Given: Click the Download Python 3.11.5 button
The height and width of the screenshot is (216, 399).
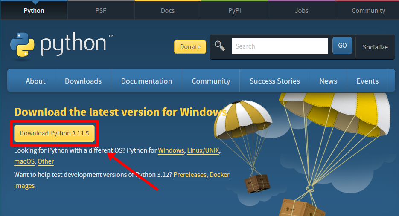Looking at the screenshot, I should pyautogui.click(x=55, y=133).
